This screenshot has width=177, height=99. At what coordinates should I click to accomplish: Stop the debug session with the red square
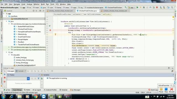tap(5, 78)
